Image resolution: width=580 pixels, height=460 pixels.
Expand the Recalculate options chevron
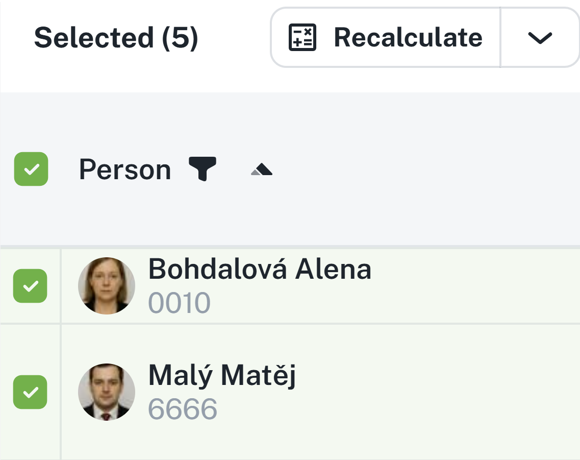pyautogui.click(x=540, y=37)
